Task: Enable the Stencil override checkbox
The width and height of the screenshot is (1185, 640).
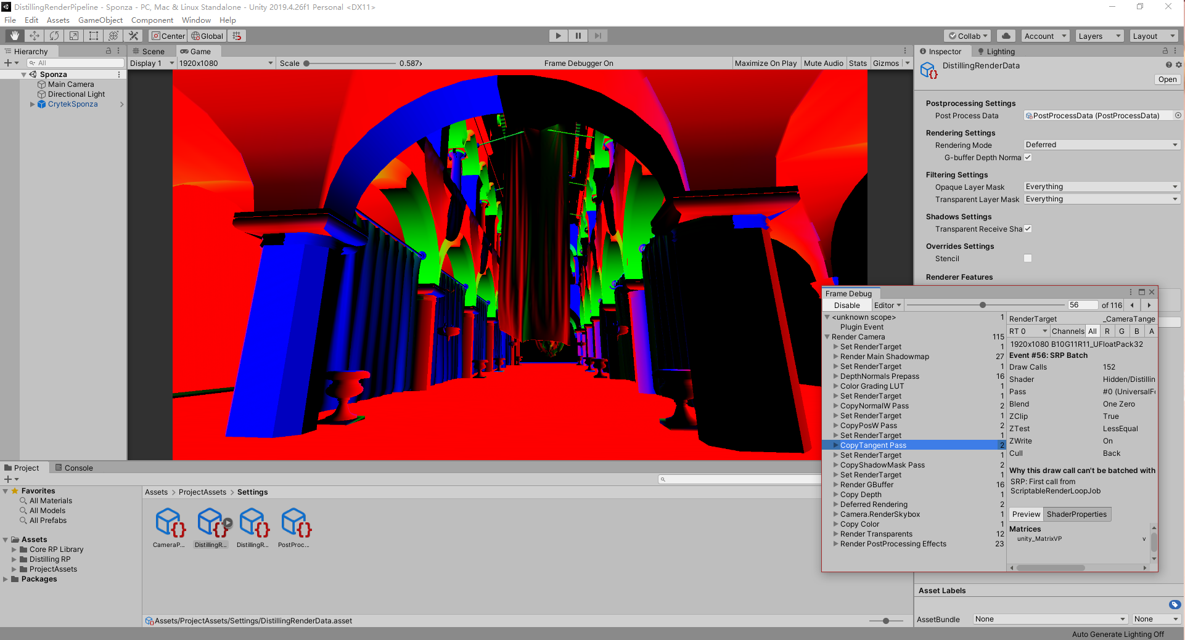Action: click(x=1028, y=258)
